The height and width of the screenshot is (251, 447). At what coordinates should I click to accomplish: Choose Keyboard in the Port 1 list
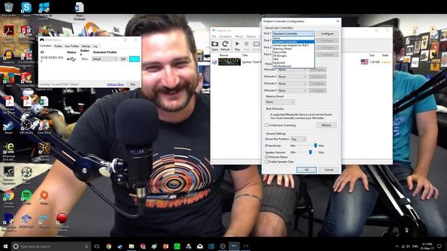(x=293, y=63)
